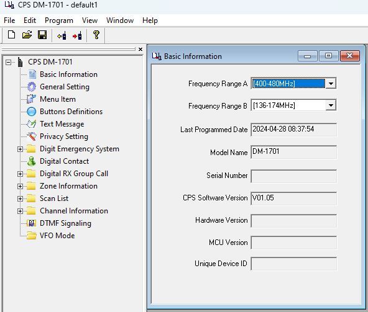Click the New file toolbar icon
This screenshot has width=368, height=312.
point(11,35)
